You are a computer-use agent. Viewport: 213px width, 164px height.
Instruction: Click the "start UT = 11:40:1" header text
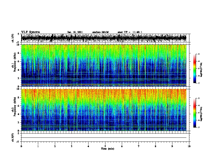point(130,32)
